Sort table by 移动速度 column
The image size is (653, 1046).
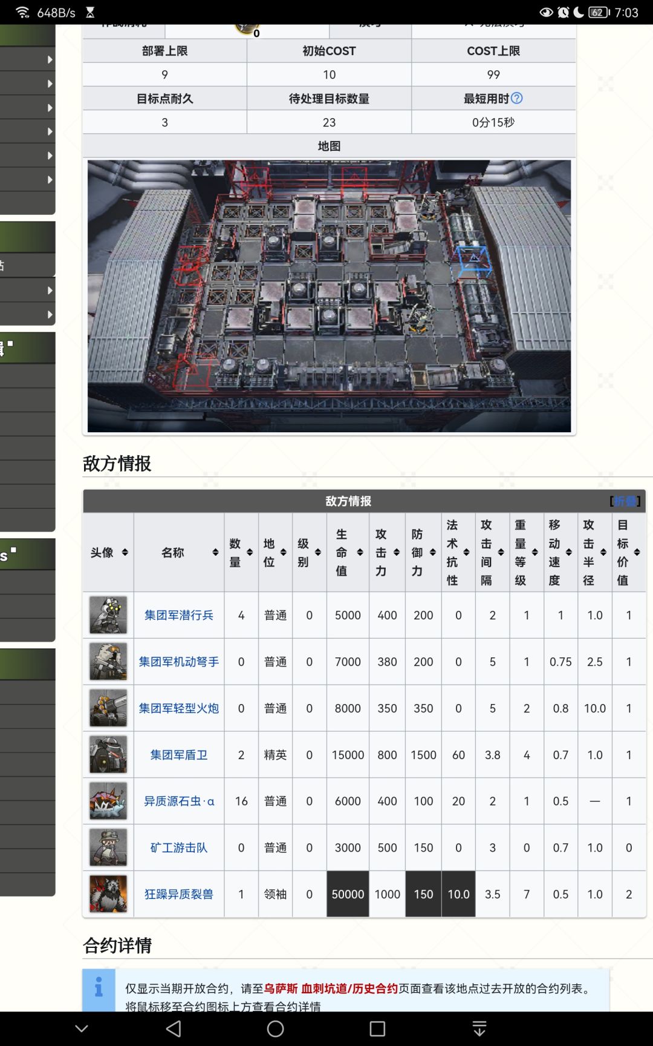568,552
